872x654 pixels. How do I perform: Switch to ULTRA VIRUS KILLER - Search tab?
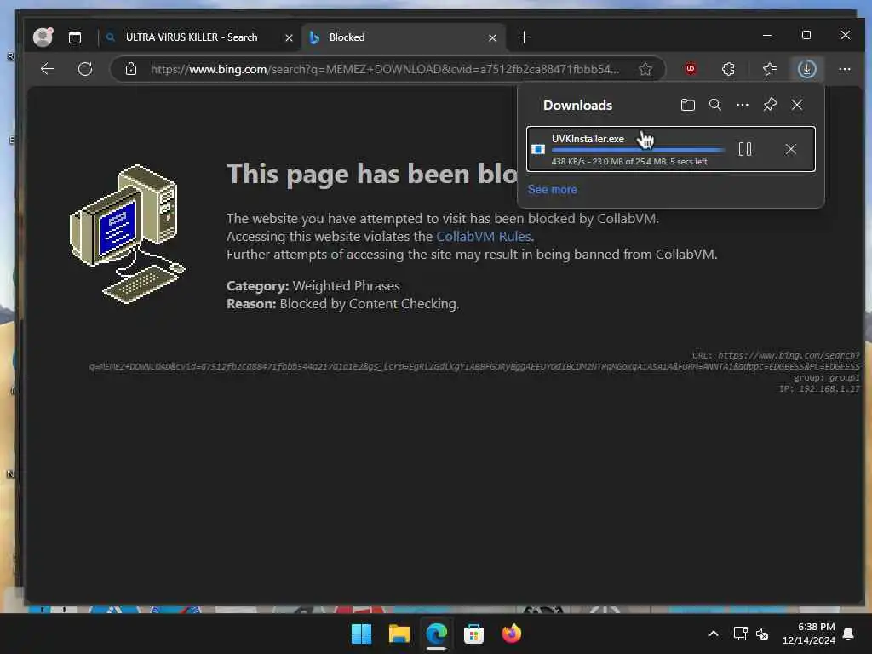pyautogui.click(x=192, y=37)
